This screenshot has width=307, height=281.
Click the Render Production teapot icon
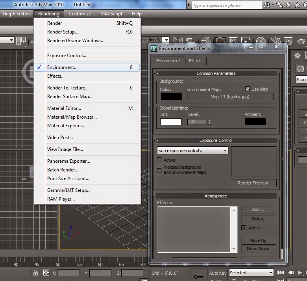(x=301, y=41)
